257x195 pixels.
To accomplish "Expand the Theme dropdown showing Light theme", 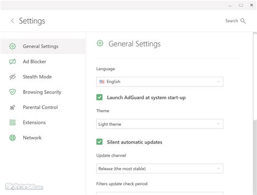I will pyautogui.click(x=160, y=124).
